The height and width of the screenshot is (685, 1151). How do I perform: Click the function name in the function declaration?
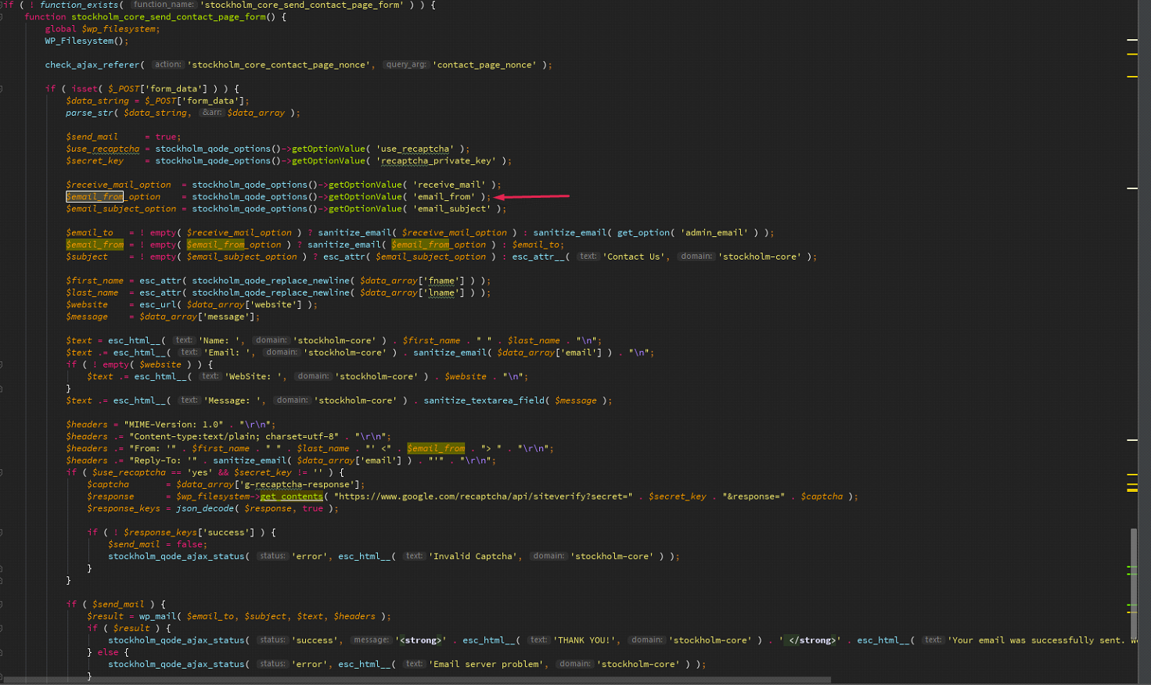pyautogui.click(x=167, y=16)
